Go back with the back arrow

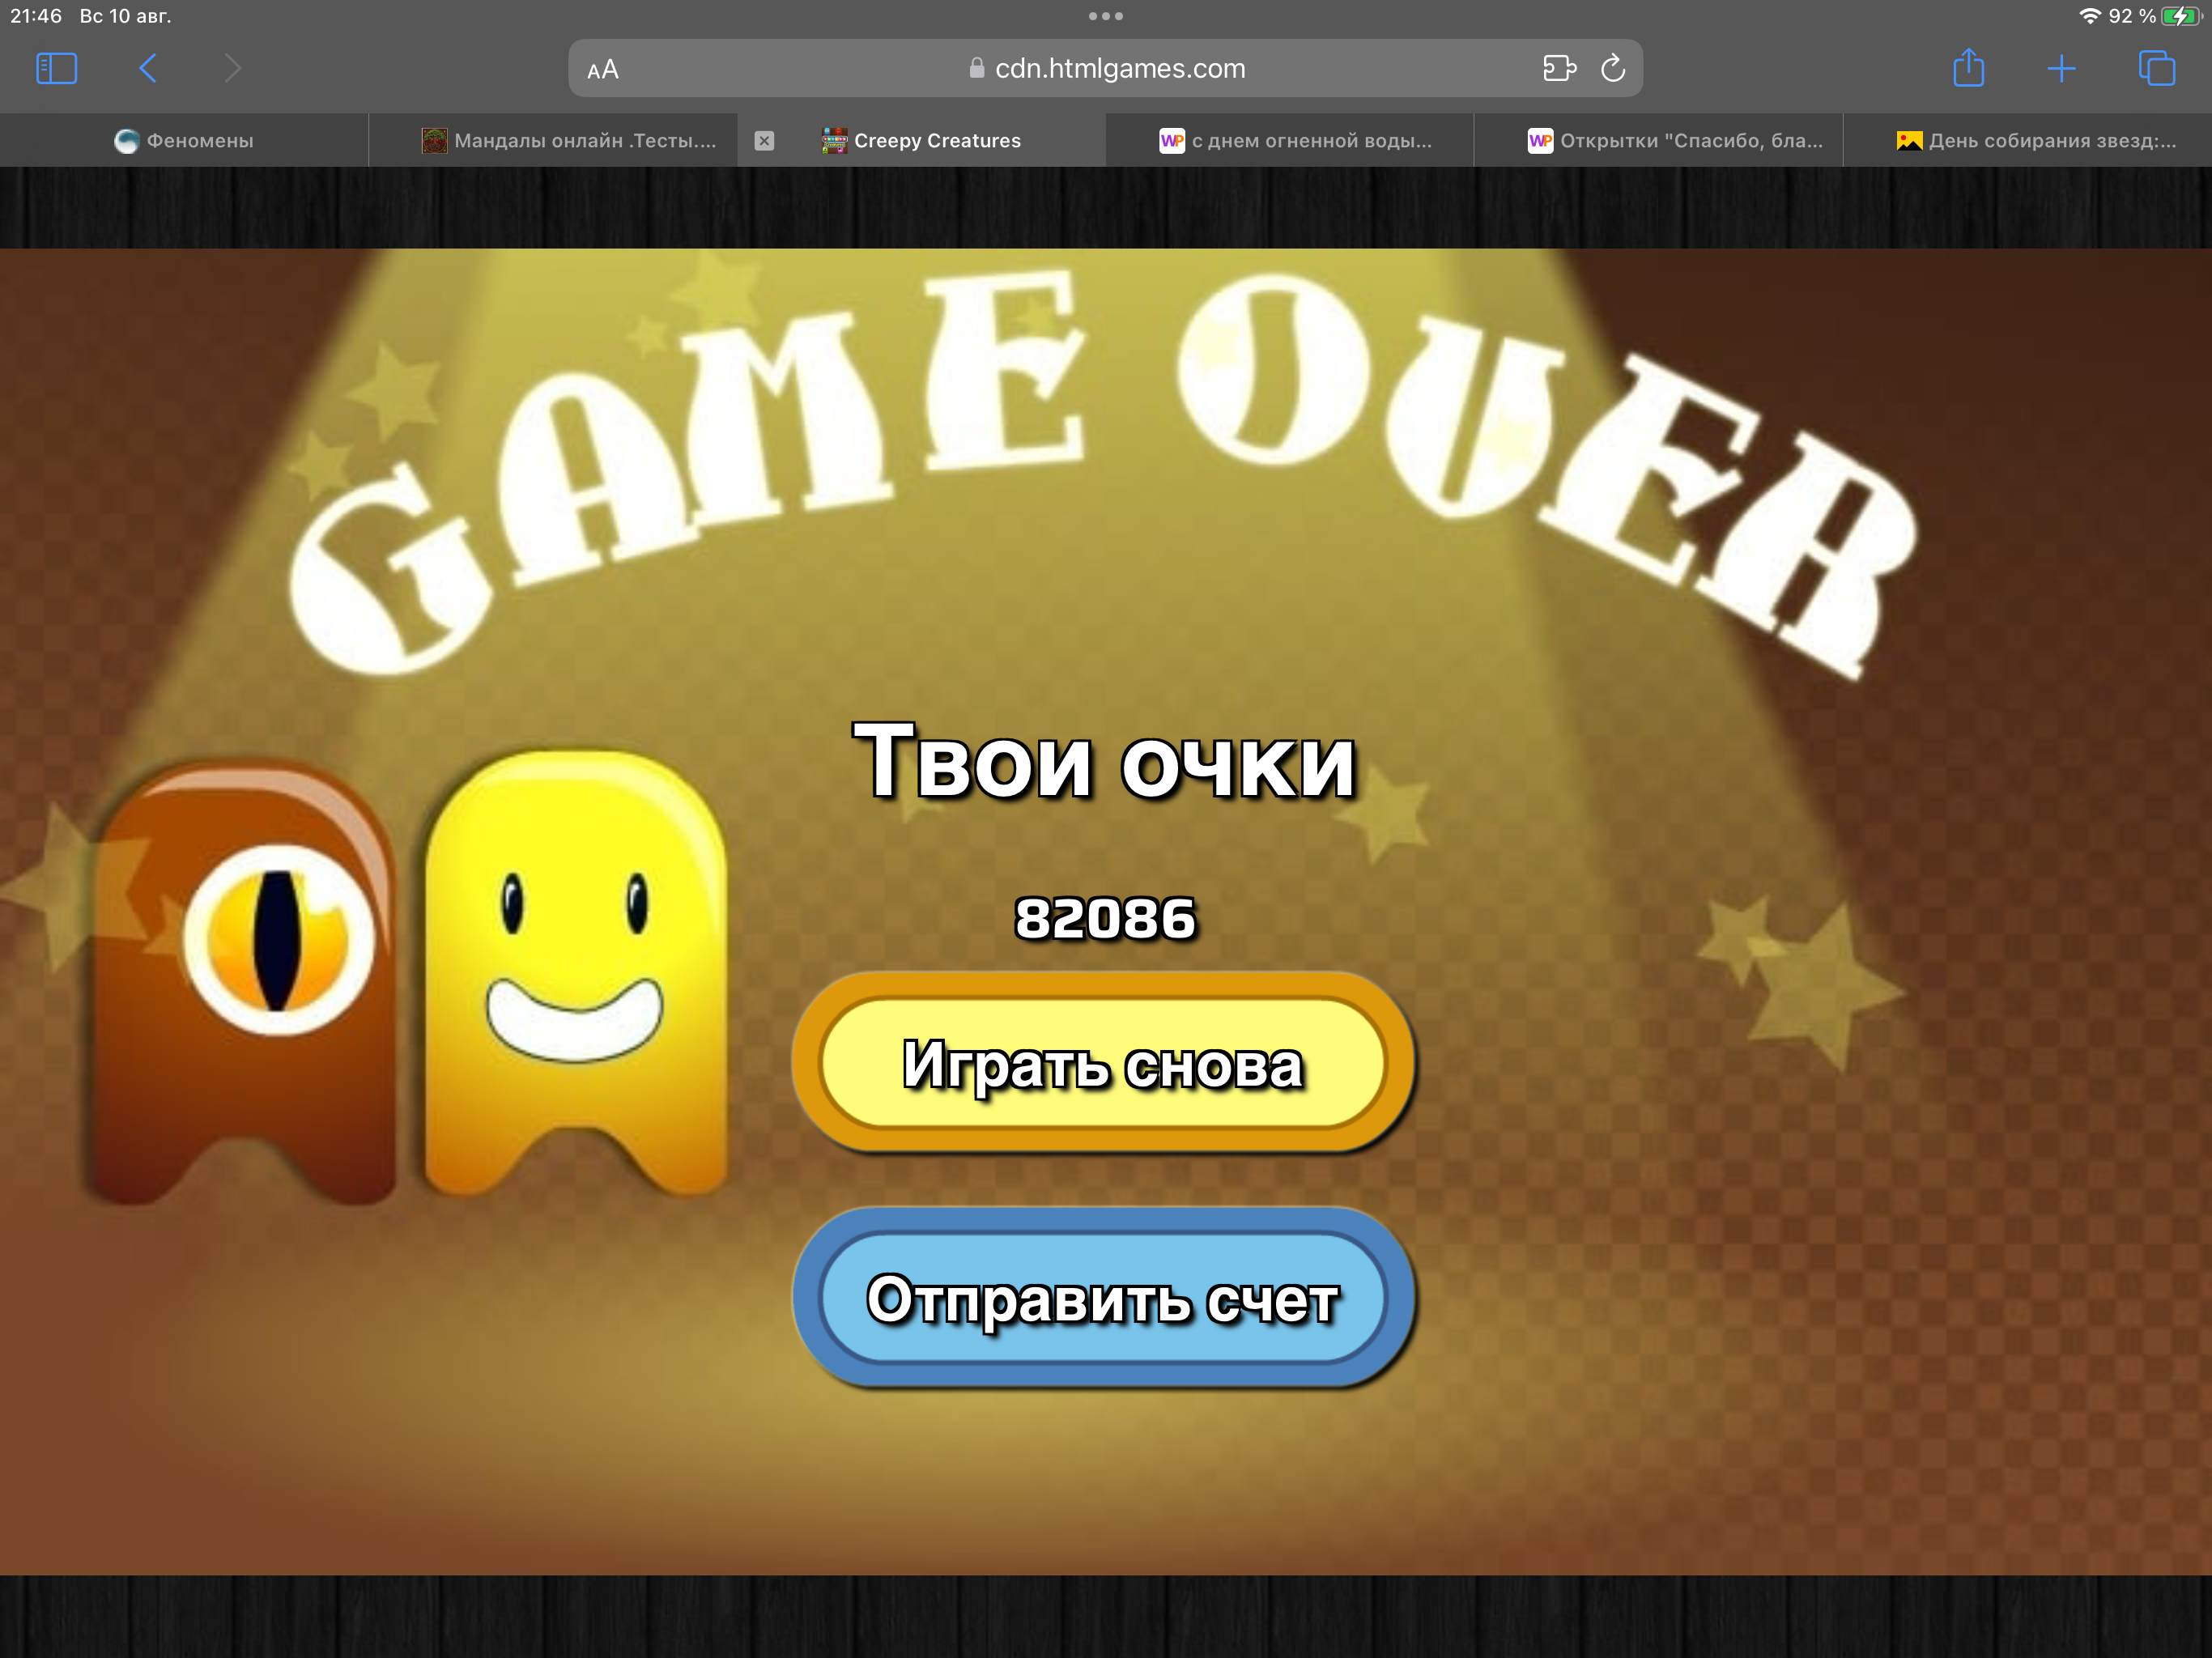coord(148,69)
